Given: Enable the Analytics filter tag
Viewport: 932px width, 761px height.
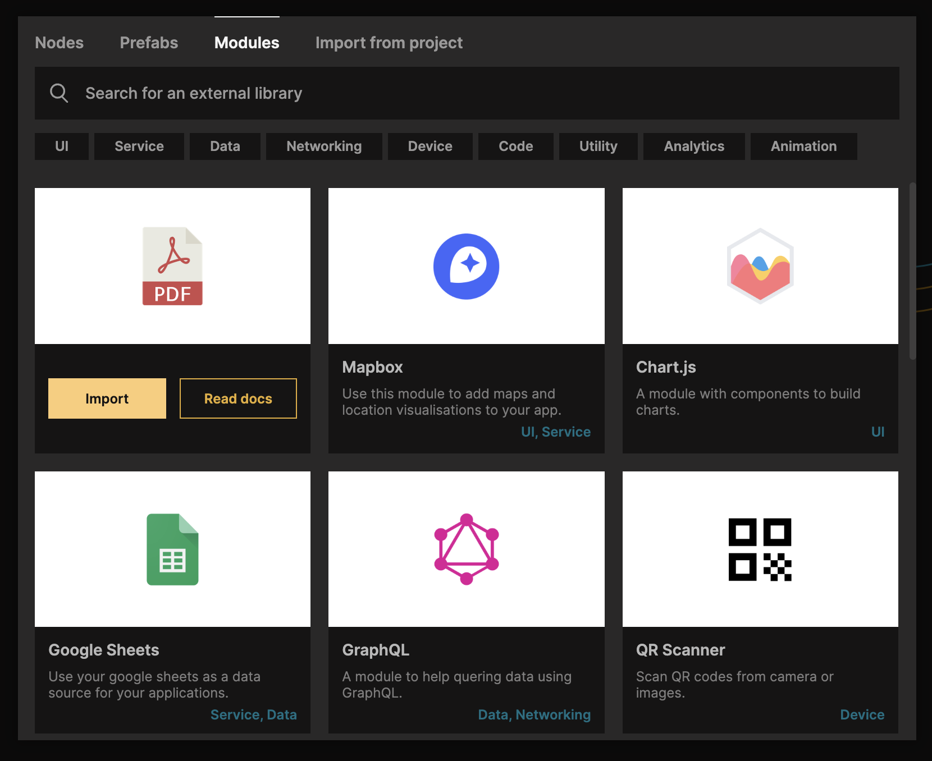Looking at the screenshot, I should tap(694, 146).
